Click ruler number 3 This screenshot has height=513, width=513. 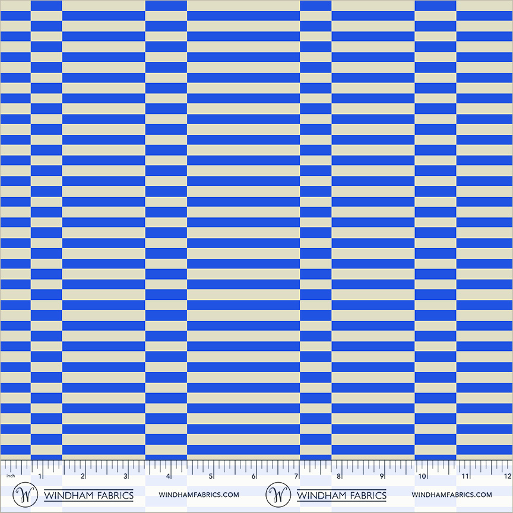pos(125,476)
